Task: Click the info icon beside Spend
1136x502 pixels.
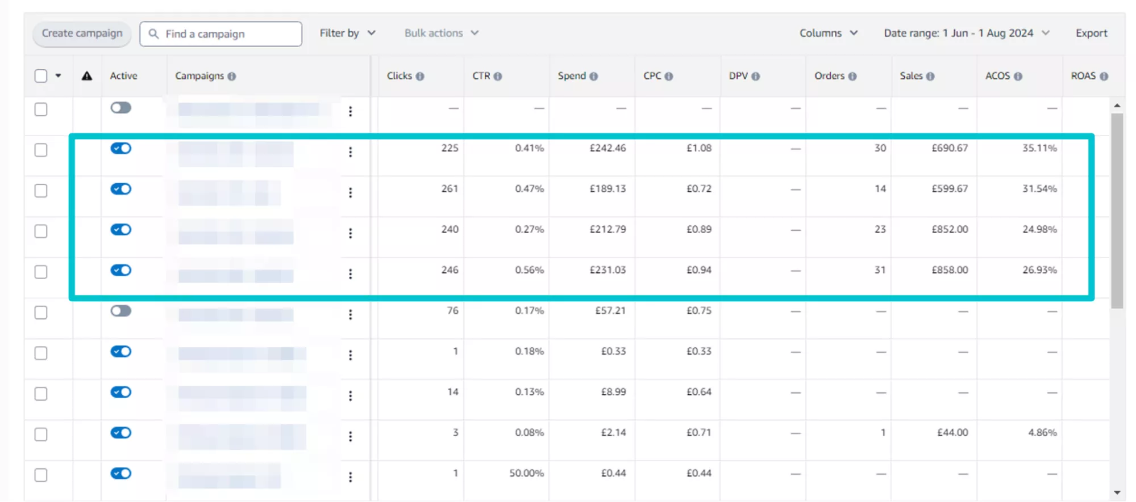Action: coord(593,77)
